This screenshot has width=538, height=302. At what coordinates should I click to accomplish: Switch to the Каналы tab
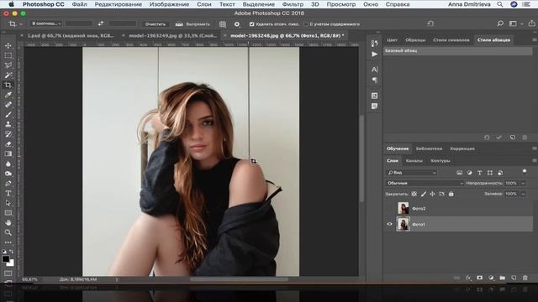[x=414, y=160]
